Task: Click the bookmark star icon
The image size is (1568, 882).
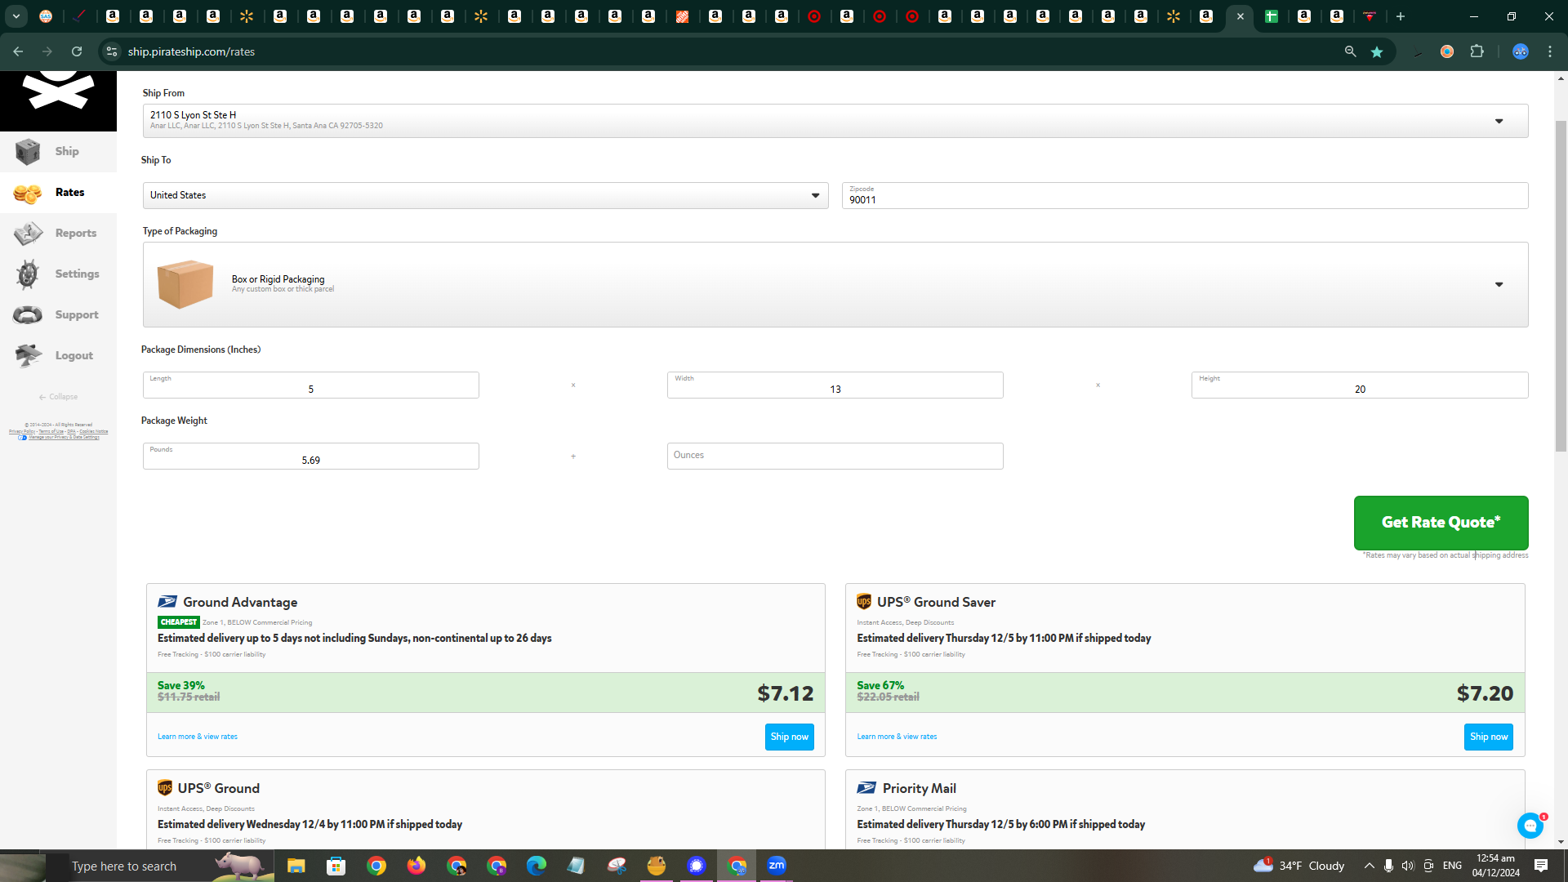Action: (x=1377, y=51)
